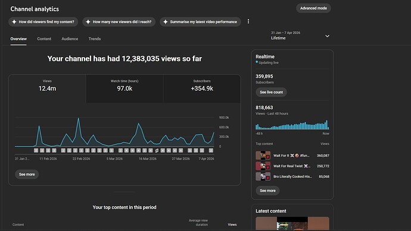Open the three-dot more options menu

coord(248,21)
